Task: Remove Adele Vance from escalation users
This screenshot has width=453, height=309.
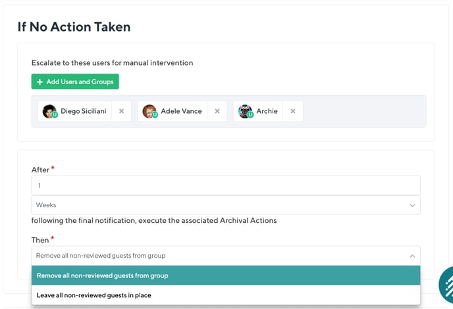Action: 217,111
